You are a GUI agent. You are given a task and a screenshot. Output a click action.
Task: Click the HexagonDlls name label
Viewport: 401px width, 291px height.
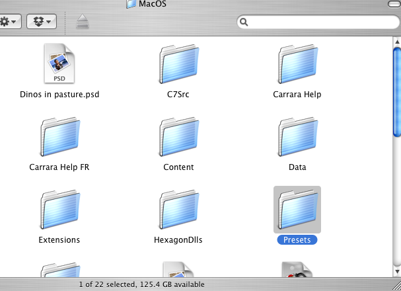[178, 240]
